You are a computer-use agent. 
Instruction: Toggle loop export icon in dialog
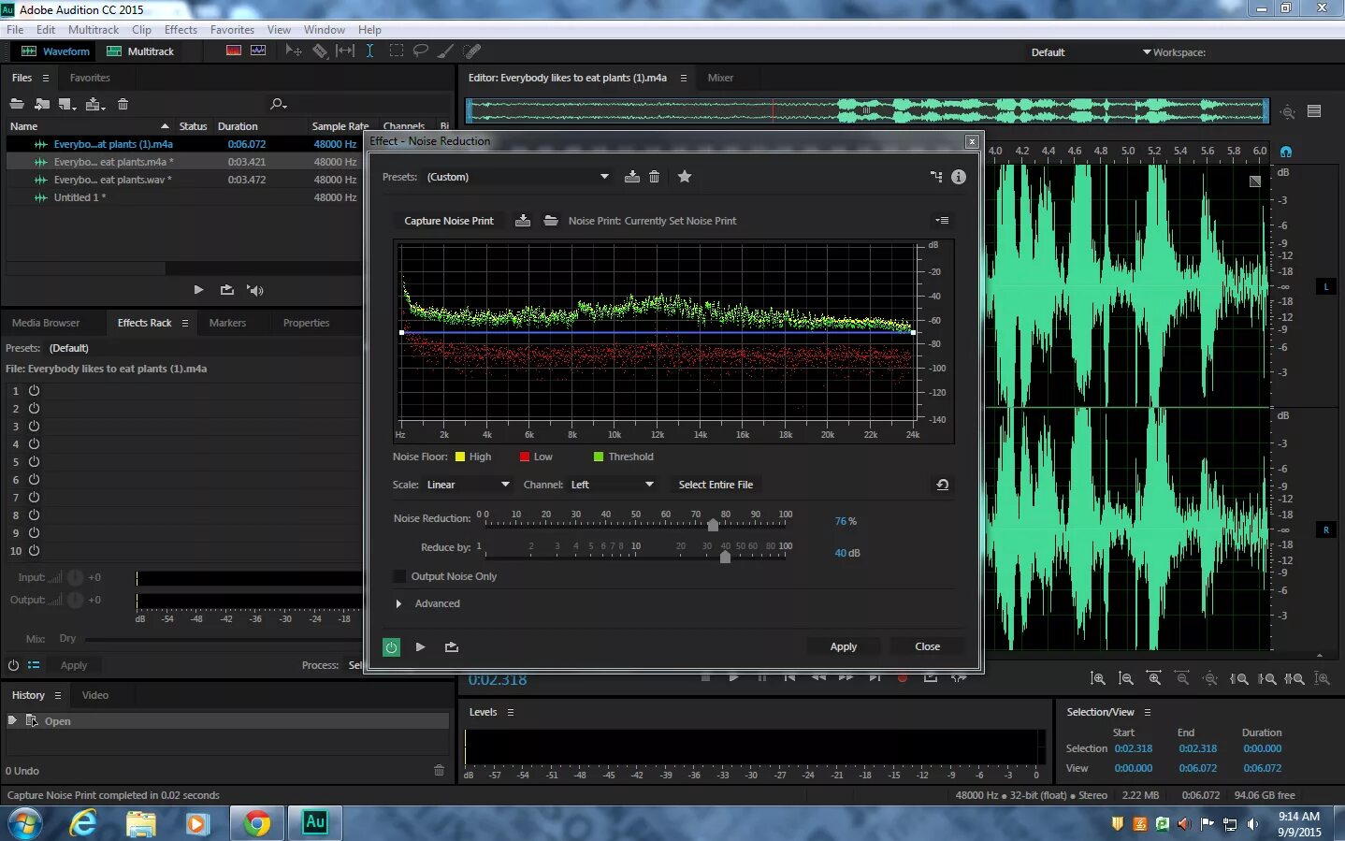point(452,646)
